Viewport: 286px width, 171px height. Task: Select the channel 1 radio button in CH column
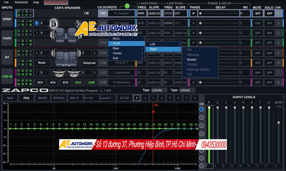201,109
